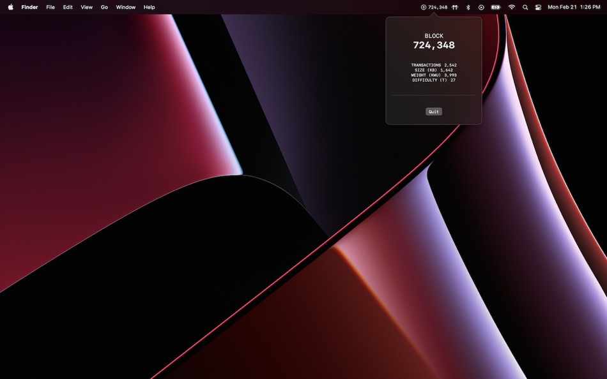The width and height of the screenshot is (607, 379).
Task: Click the Quit button in block popover
Action: click(x=434, y=112)
